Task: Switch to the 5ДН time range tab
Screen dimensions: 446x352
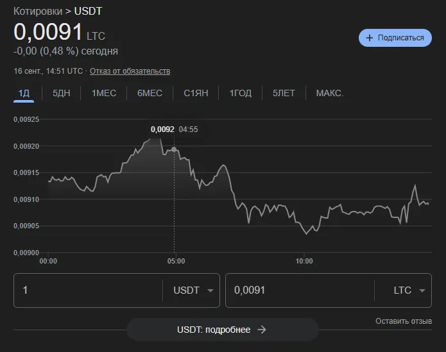Action: click(x=61, y=93)
